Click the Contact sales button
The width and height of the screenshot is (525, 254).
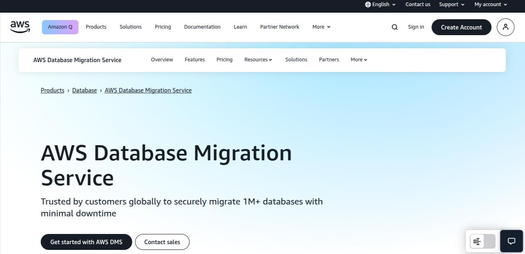coord(162,242)
